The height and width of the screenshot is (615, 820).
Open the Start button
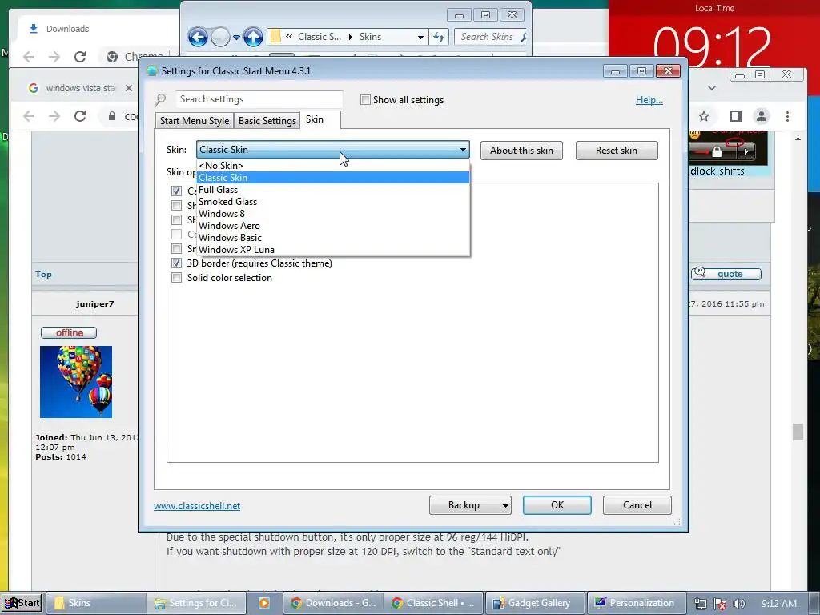[x=22, y=603]
